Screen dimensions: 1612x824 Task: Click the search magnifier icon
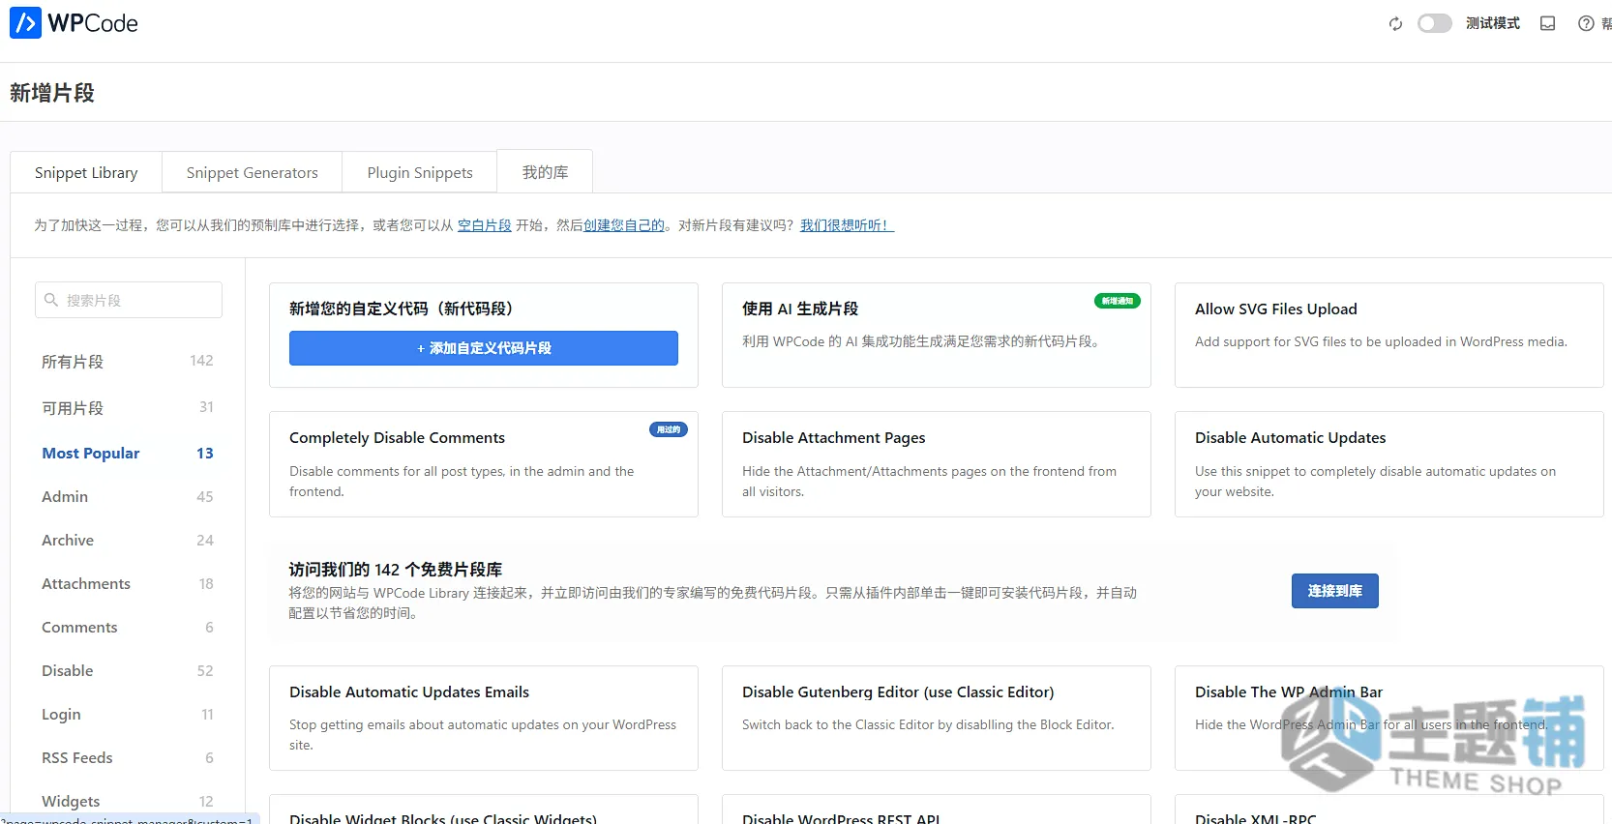click(51, 300)
